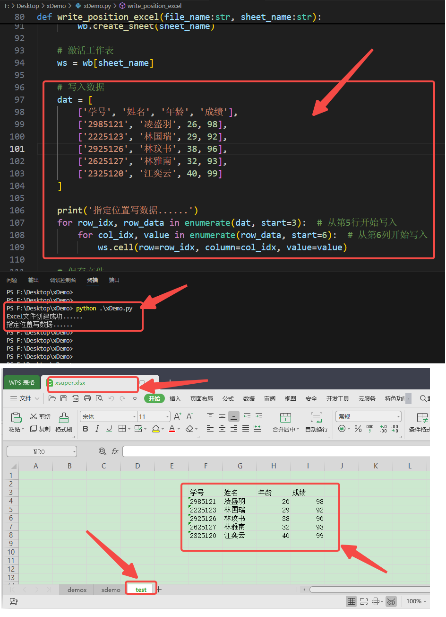Click the Auto Wrap (自动换行) button
Viewport: 446px width, 617px height.
(317, 422)
